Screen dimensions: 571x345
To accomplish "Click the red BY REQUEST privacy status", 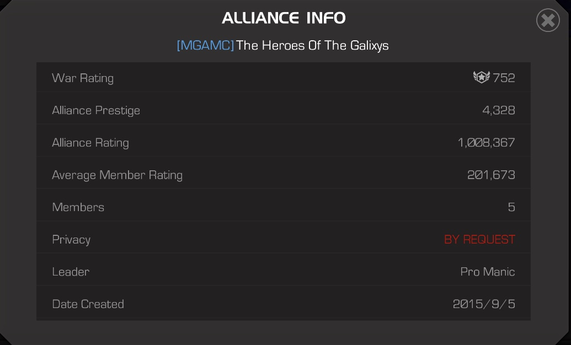I will pyautogui.click(x=479, y=240).
